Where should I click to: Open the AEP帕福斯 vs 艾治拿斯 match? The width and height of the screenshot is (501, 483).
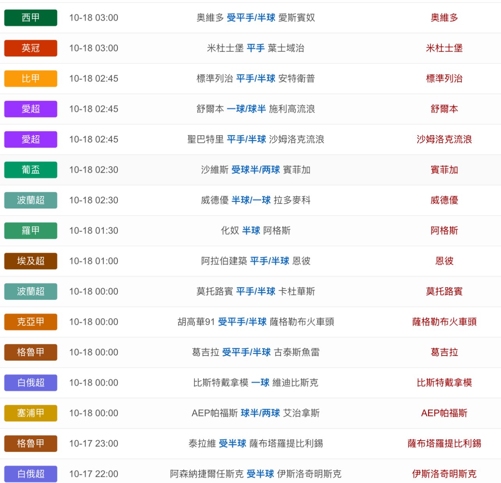pos(256,413)
